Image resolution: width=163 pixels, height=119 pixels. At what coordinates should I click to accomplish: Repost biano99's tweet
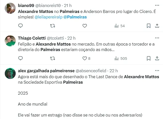(53, 26)
